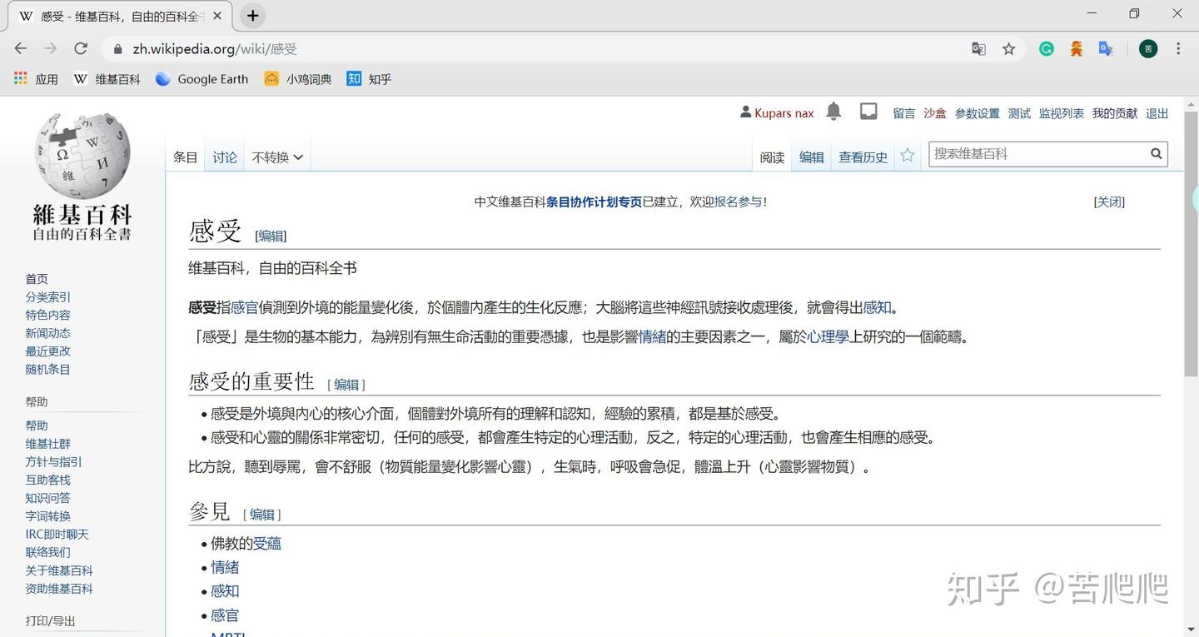Open the 不转换 variant dropdown
This screenshot has height=637, width=1199.
click(276, 157)
